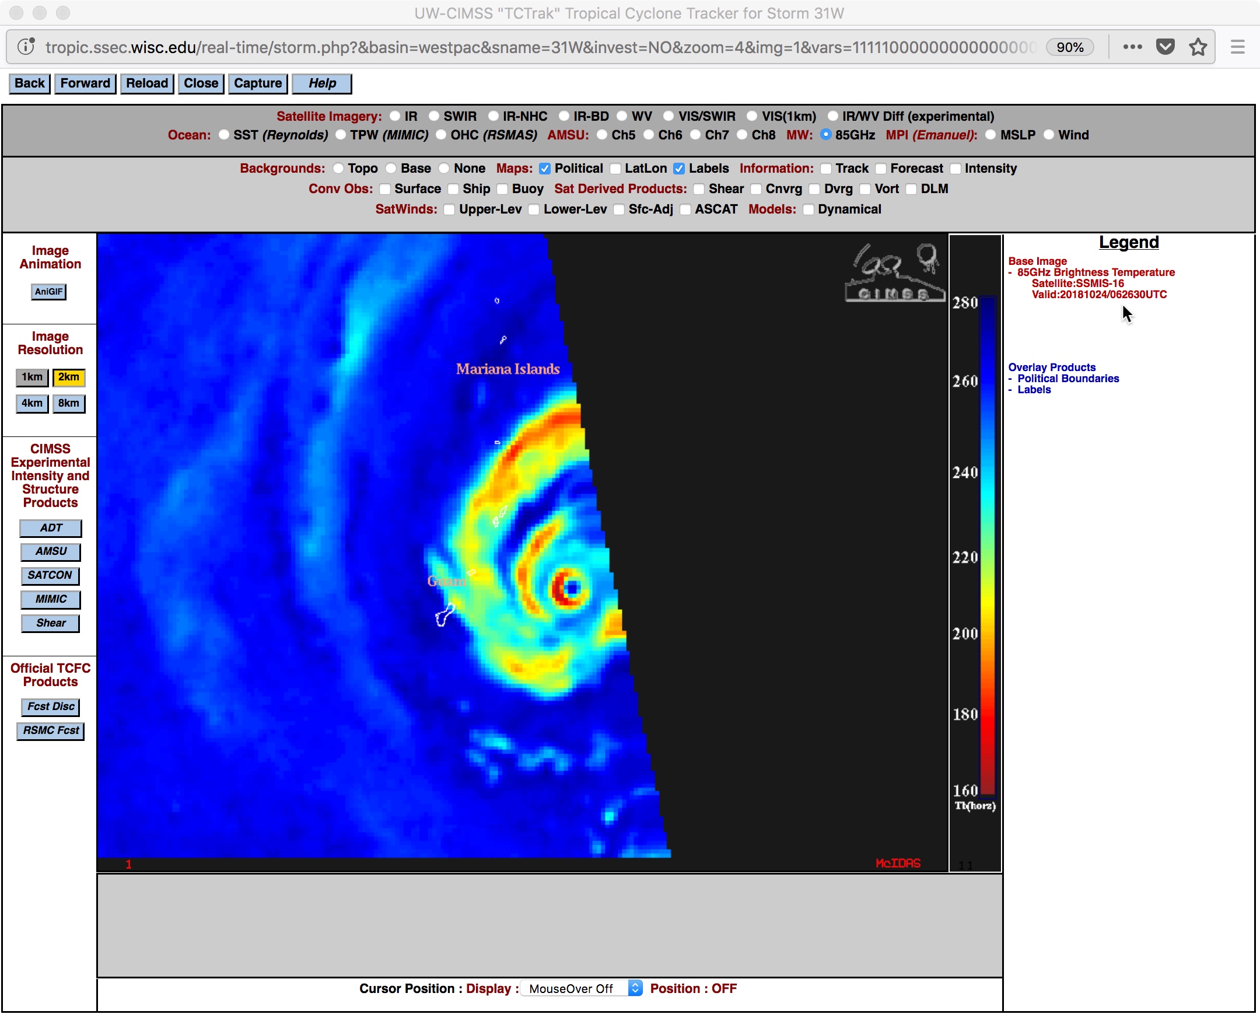Set image resolution to 4km
This screenshot has width=1260, height=1014.
[x=32, y=403]
